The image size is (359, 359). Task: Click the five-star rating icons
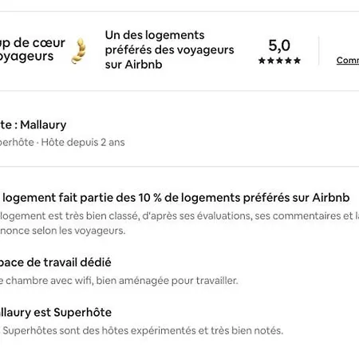pyautogui.click(x=279, y=61)
